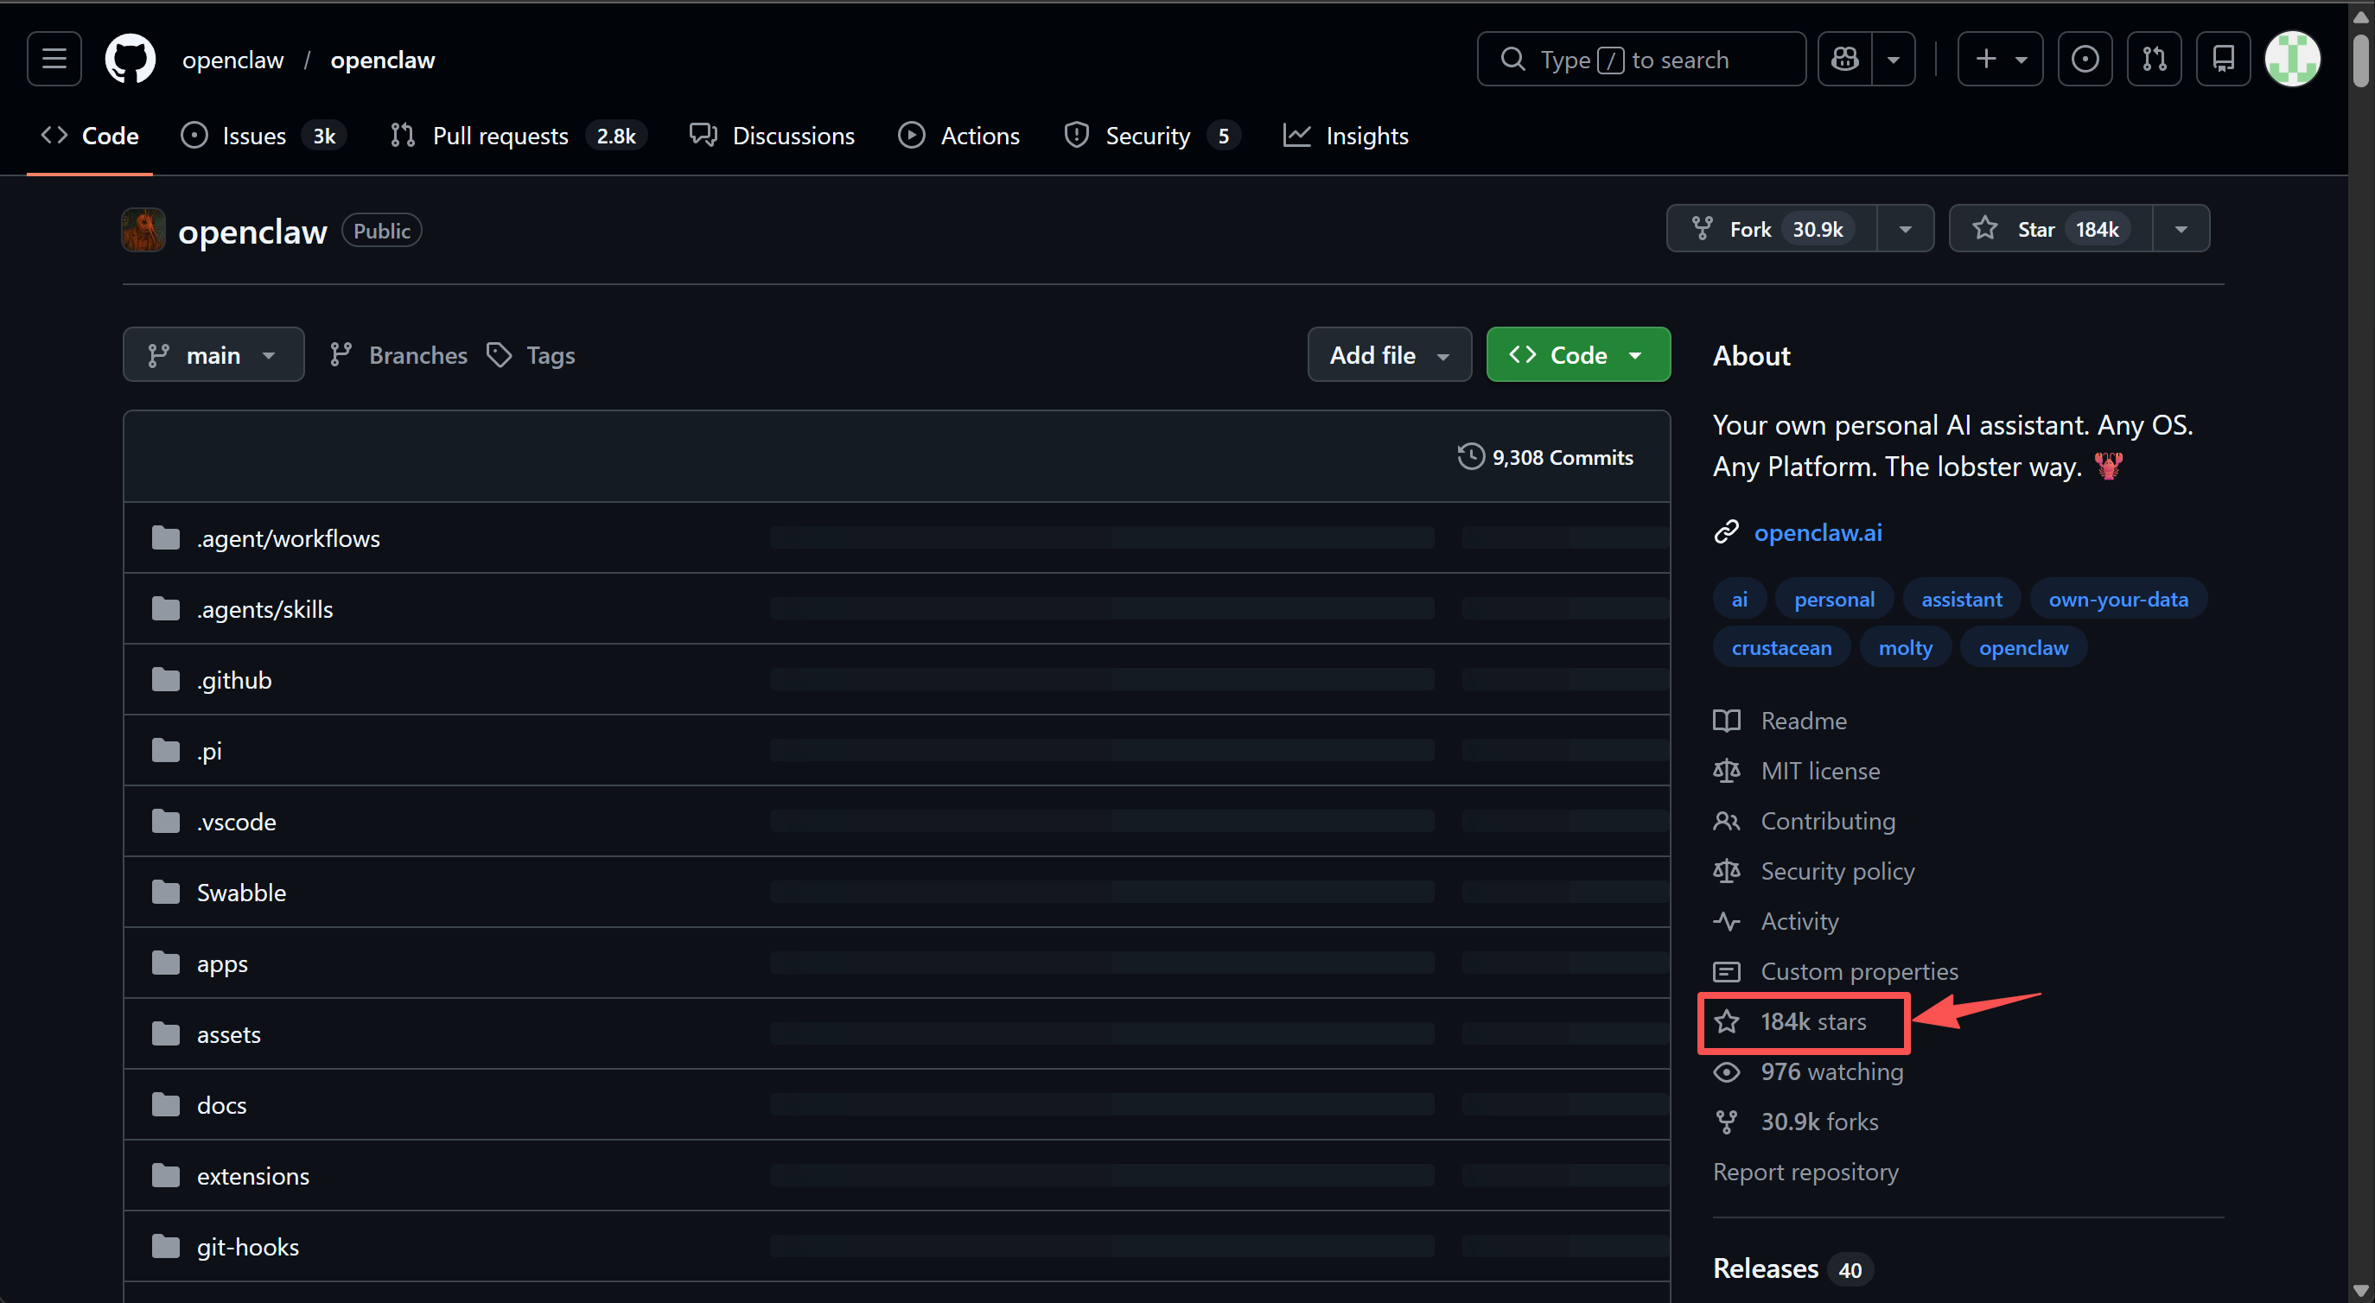View the 976 watching list

pos(1809,1071)
